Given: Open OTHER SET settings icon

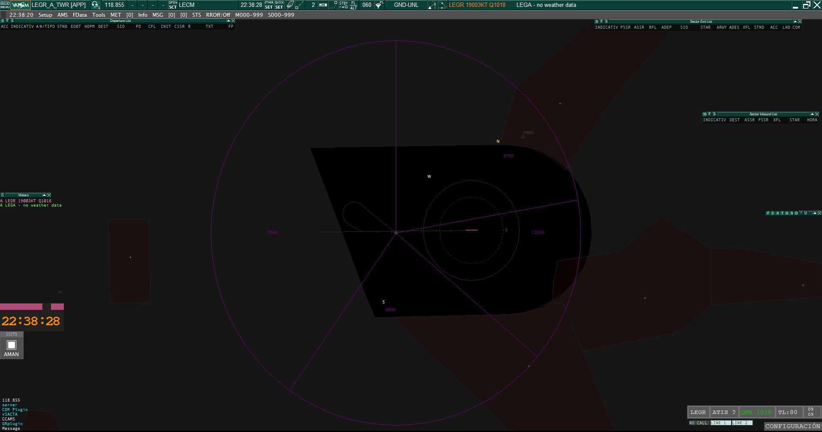Looking at the screenshot, I should pos(269,5).
